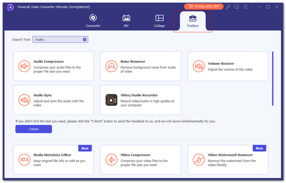Click the Video Watermark Remover icon
The width and height of the screenshot is (286, 183).
199,160
